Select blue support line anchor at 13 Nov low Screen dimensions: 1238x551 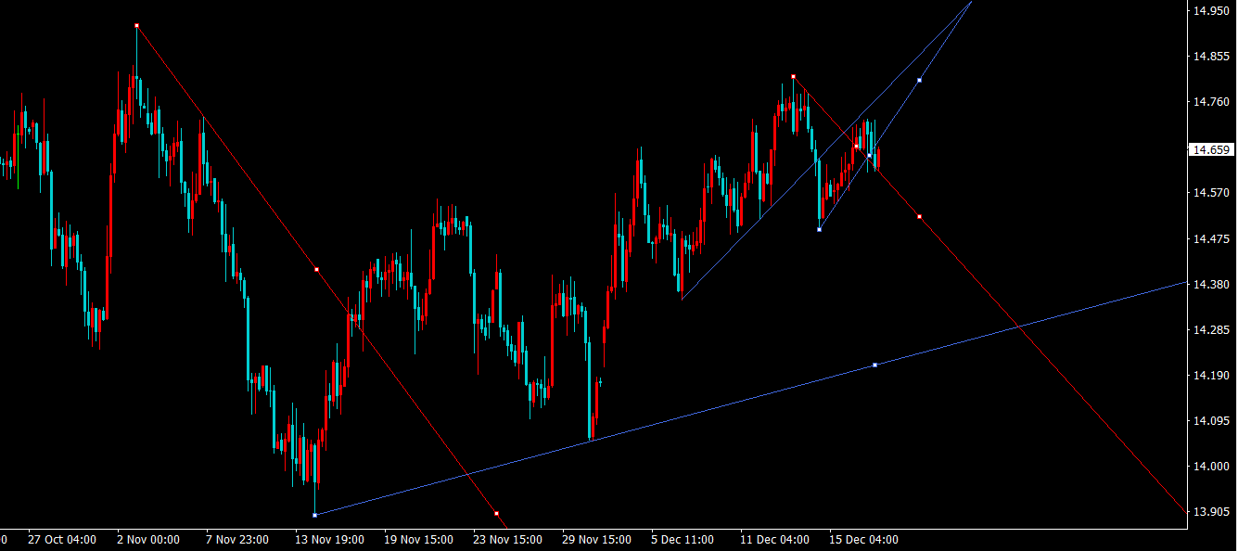pyautogui.click(x=315, y=514)
